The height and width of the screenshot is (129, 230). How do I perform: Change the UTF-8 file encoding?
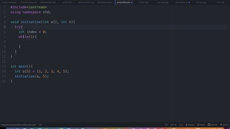point(173,125)
